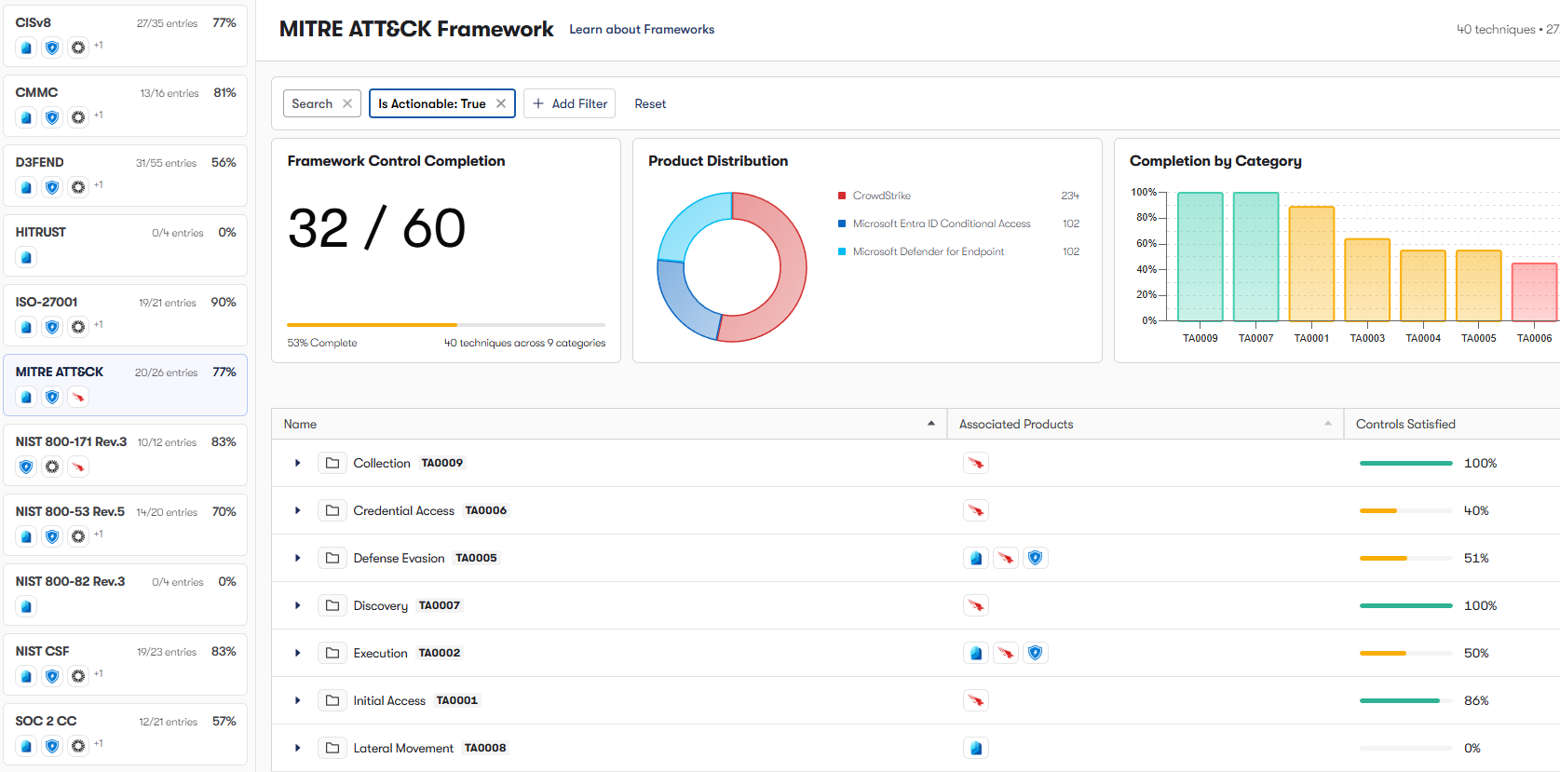
Task: Click the 53% Complete progress bar
Action: (446, 325)
